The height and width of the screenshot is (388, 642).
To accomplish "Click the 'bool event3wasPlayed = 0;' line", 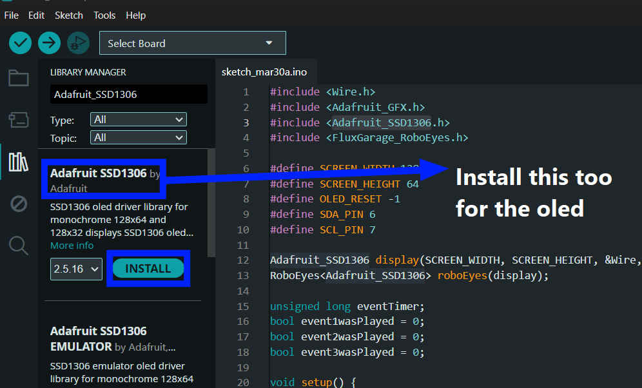I will click(x=347, y=352).
